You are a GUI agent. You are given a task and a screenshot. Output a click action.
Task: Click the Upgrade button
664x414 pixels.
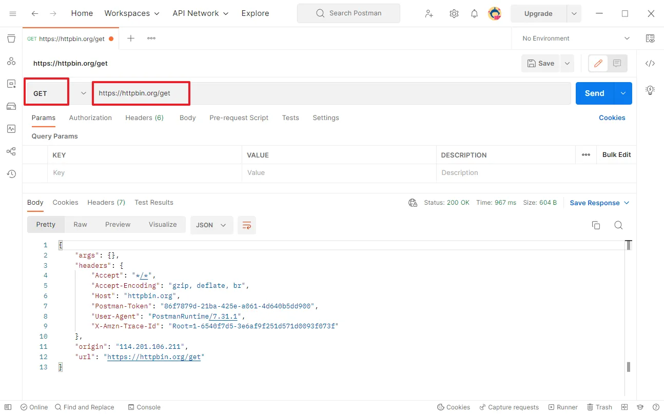(x=538, y=14)
